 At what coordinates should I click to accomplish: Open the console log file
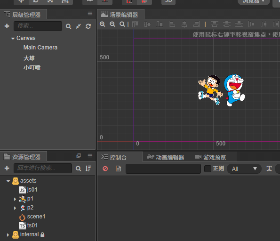click(x=118, y=169)
